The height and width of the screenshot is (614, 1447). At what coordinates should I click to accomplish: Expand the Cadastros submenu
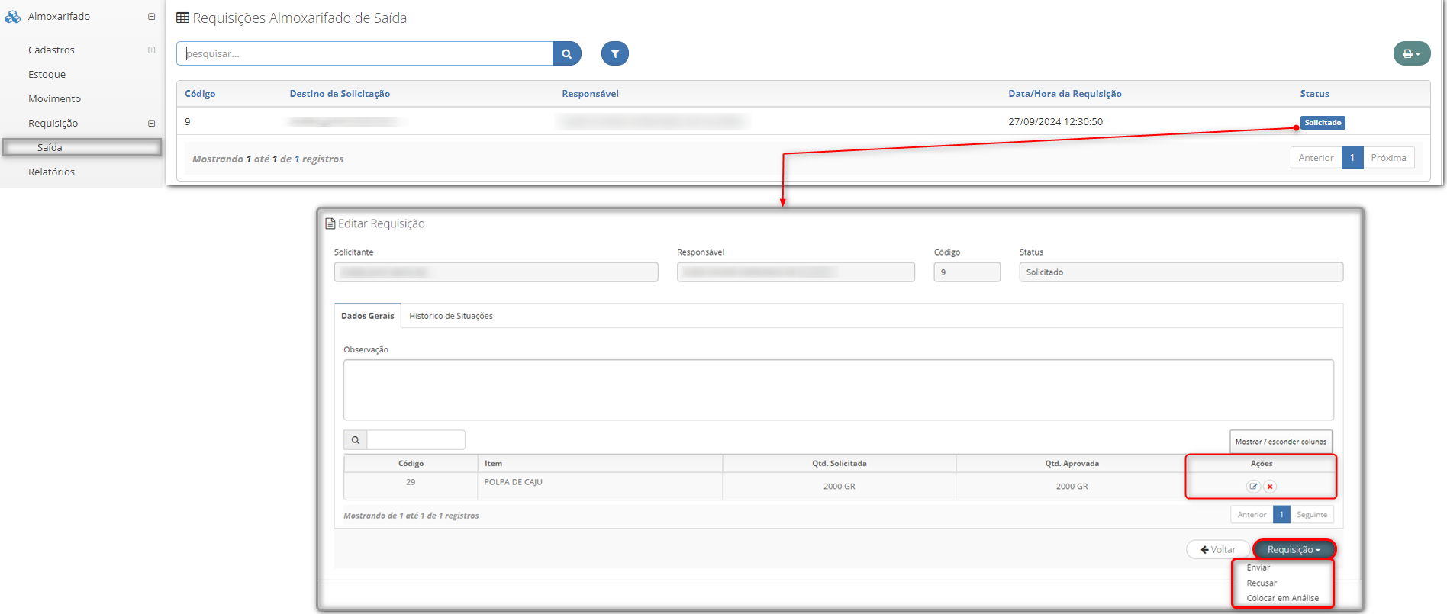coord(151,50)
